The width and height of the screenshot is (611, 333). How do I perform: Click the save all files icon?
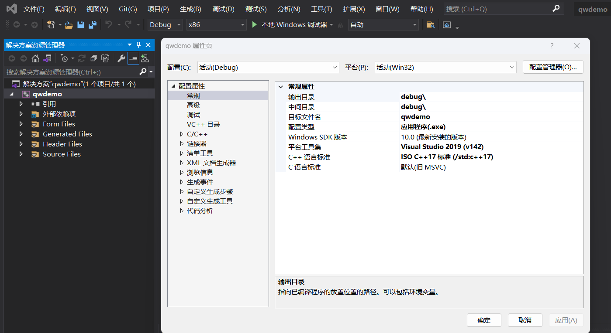coord(92,25)
